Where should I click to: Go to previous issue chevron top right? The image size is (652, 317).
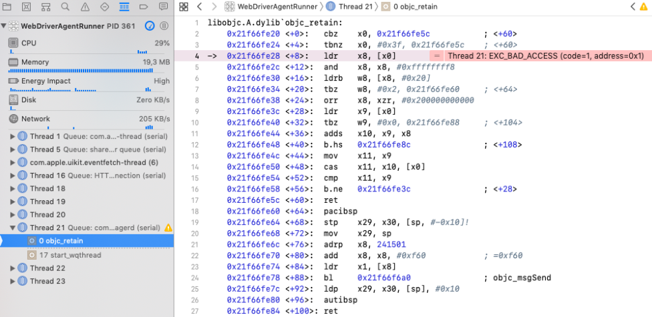633,7
